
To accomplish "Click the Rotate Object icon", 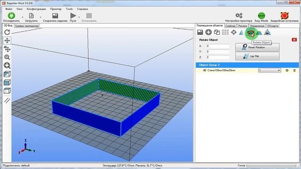I will click(251, 33).
